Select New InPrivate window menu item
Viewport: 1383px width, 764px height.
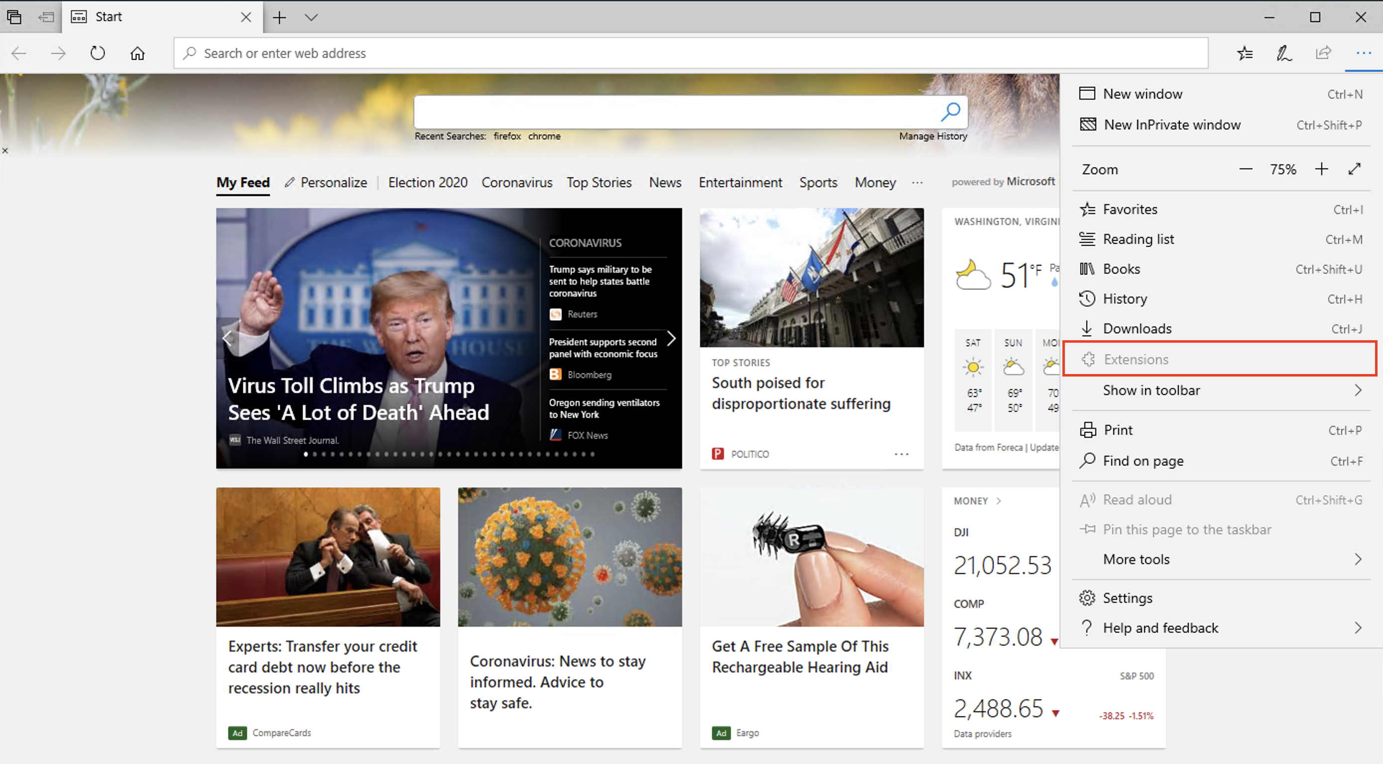click(x=1220, y=124)
